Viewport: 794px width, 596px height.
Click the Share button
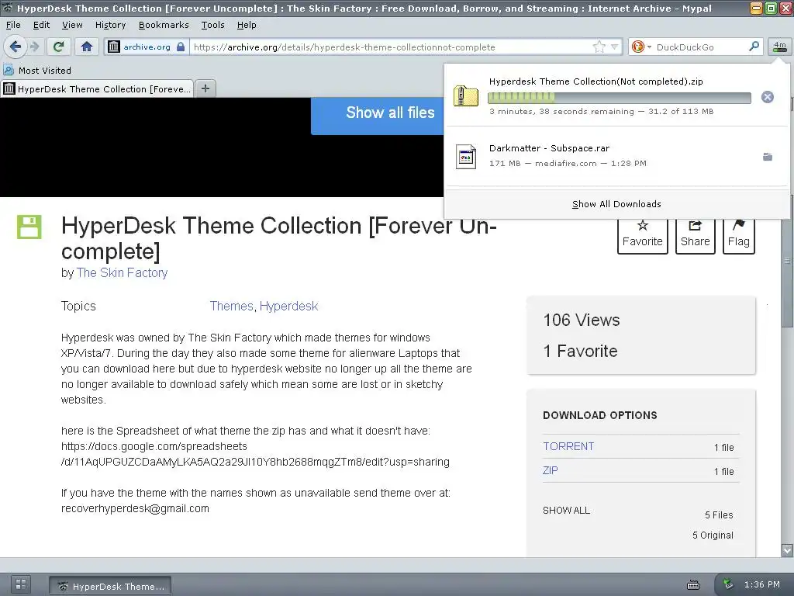(x=696, y=236)
